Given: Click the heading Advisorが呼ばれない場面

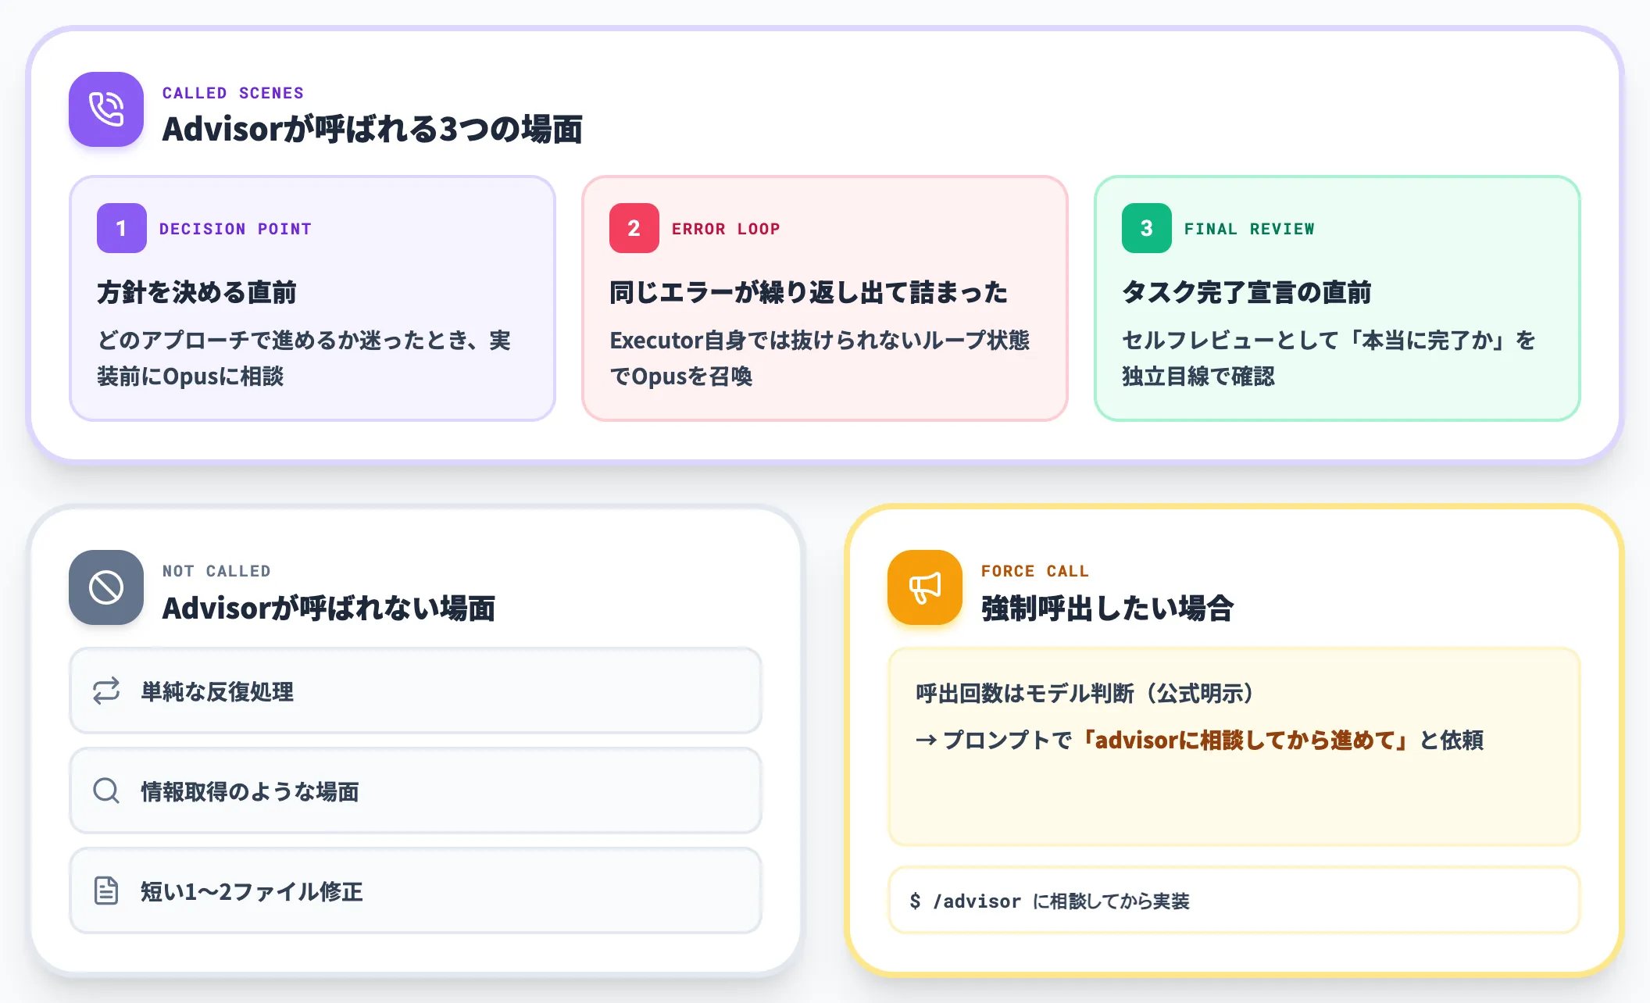Looking at the screenshot, I should point(328,608).
